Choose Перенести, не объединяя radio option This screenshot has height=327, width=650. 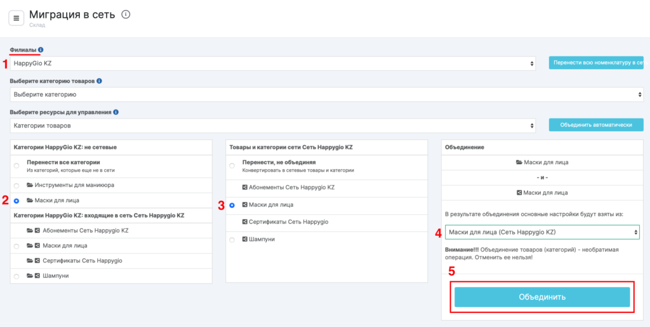pos(232,165)
